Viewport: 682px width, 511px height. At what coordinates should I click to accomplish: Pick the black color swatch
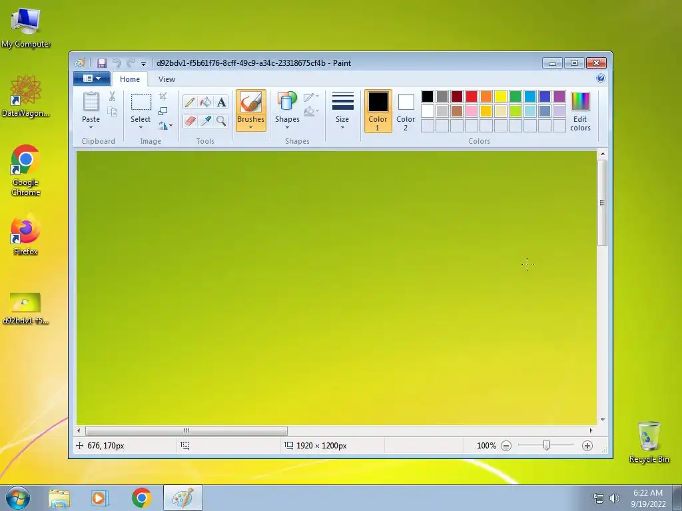[428, 96]
